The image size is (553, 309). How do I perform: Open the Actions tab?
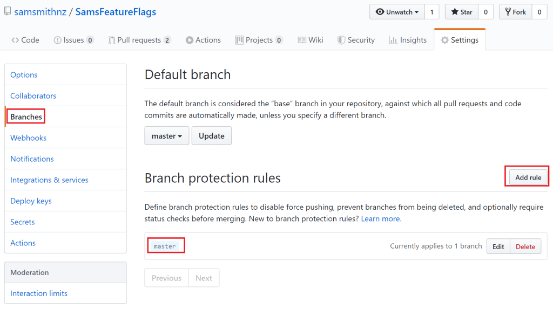click(203, 40)
